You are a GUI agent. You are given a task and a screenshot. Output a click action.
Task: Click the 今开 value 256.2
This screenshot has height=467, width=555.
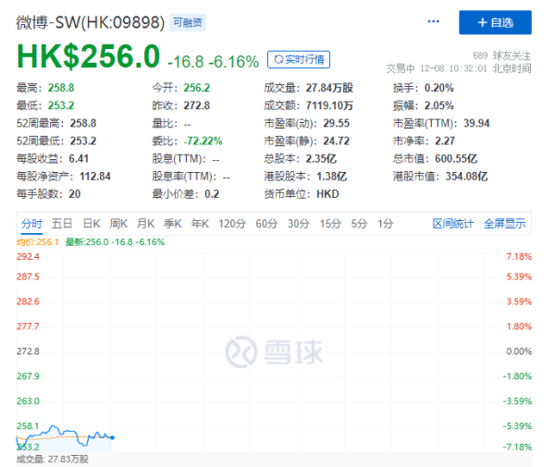tap(196, 88)
